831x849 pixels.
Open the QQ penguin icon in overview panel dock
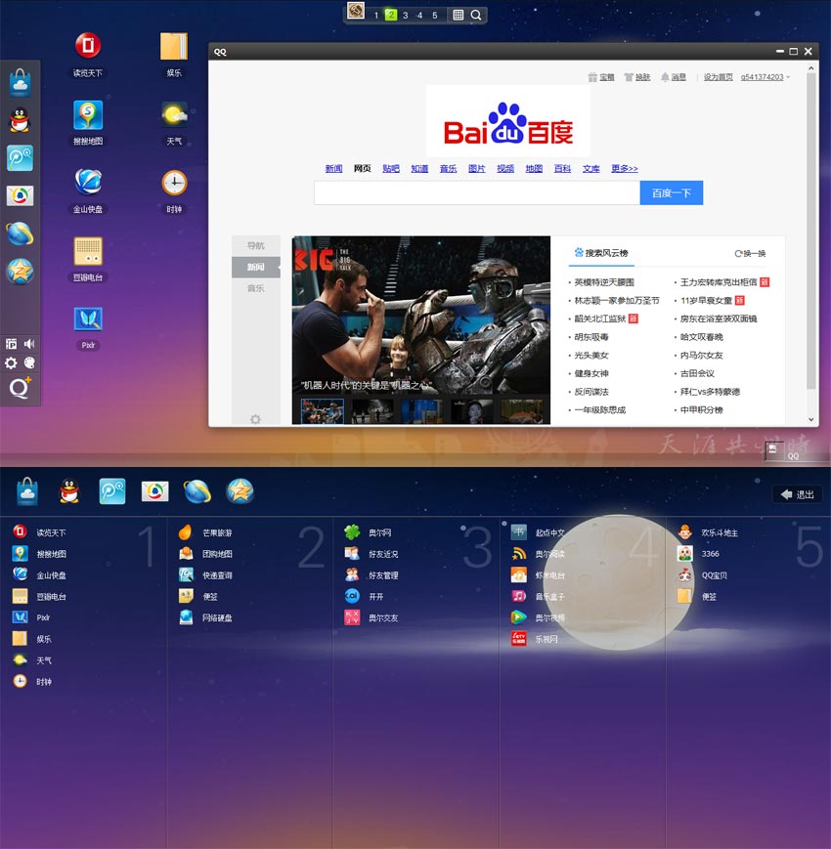(x=69, y=491)
